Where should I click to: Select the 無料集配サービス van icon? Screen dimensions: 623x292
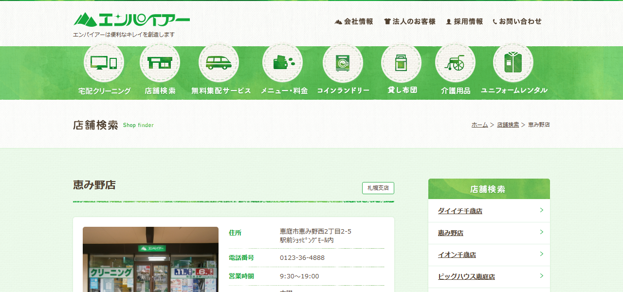(x=219, y=63)
